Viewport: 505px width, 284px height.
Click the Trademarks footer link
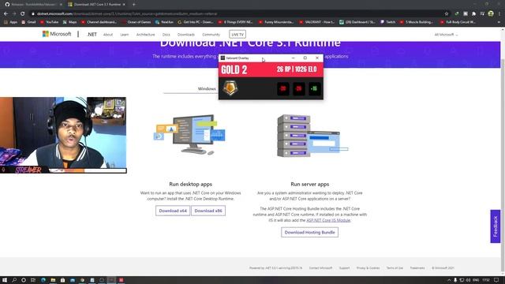417,268
